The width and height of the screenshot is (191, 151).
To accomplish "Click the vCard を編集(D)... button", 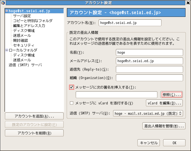I will (x=164, y=103).
